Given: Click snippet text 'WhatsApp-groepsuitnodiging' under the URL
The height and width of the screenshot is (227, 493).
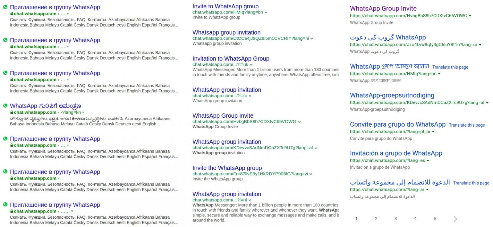Looking at the screenshot, I should tap(377, 109).
